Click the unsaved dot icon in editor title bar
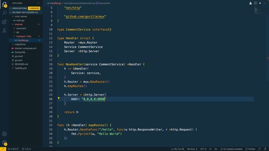 (260, 3)
